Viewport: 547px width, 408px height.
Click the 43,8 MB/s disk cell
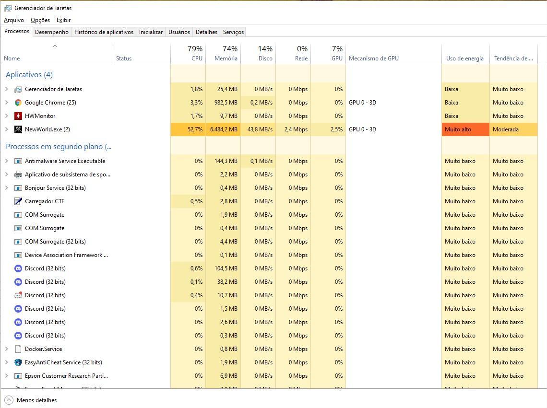point(258,129)
